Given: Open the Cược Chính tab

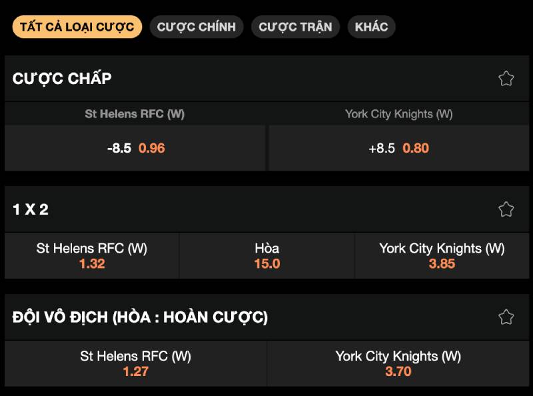Looking at the screenshot, I should [197, 27].
